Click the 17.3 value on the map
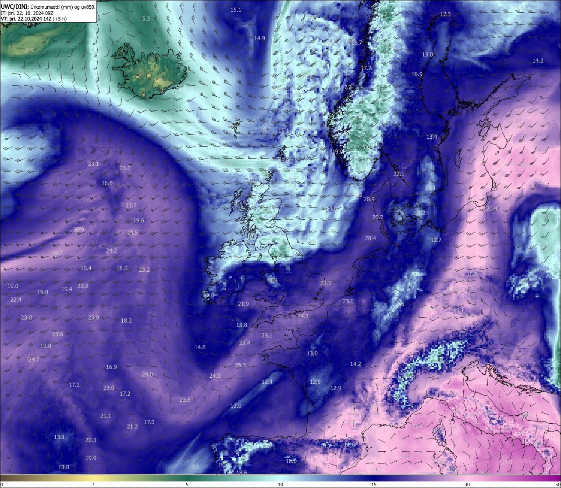Screen dimensions: 561x488 (445, 14)
